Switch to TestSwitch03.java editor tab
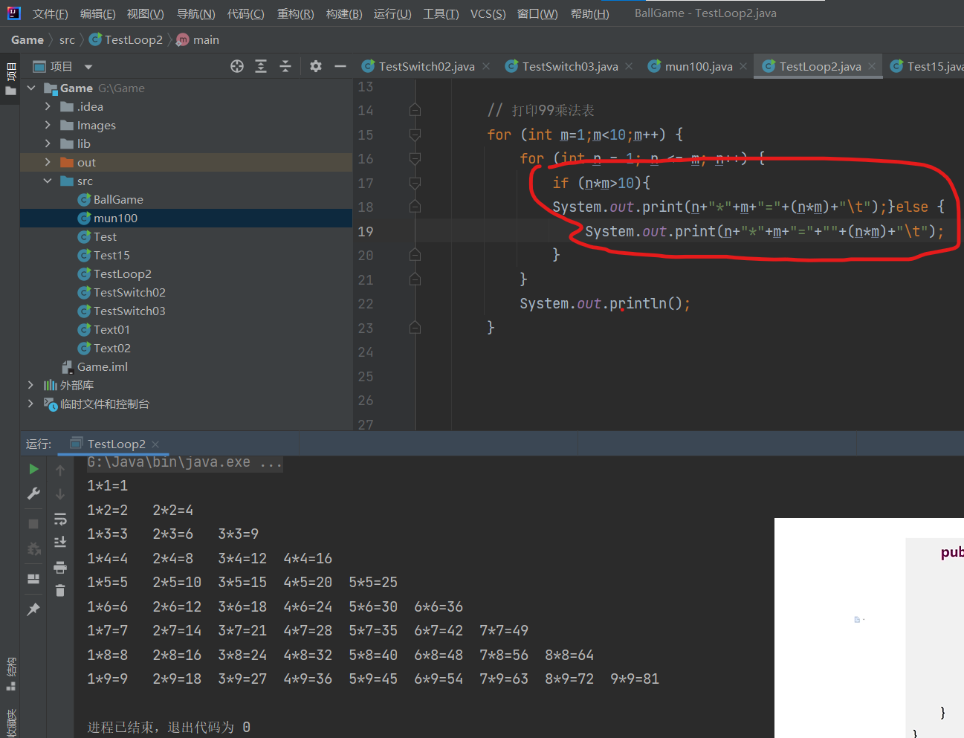This screenshot has height=738, width=964. tap(570, 66)
